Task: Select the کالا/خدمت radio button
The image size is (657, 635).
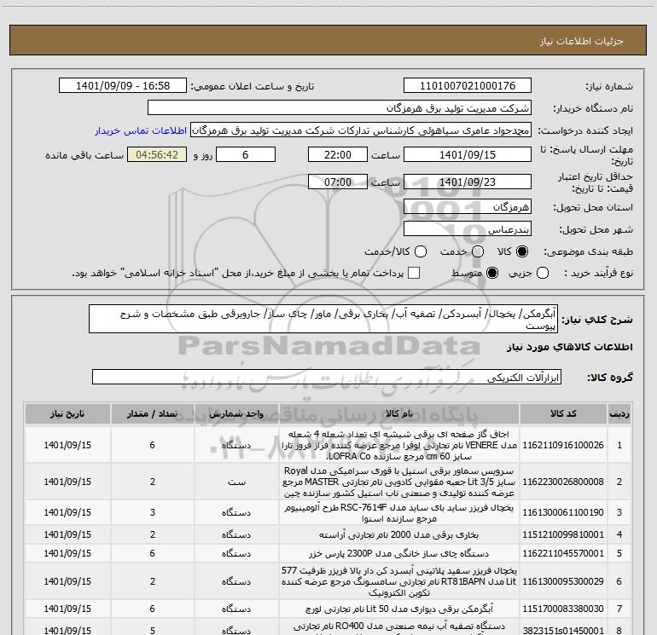Action: [421, 251]
